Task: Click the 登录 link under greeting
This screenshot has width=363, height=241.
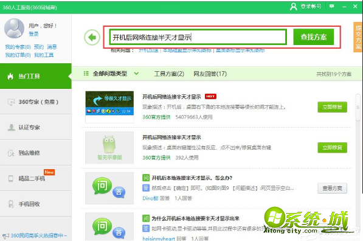Action: 33,34
